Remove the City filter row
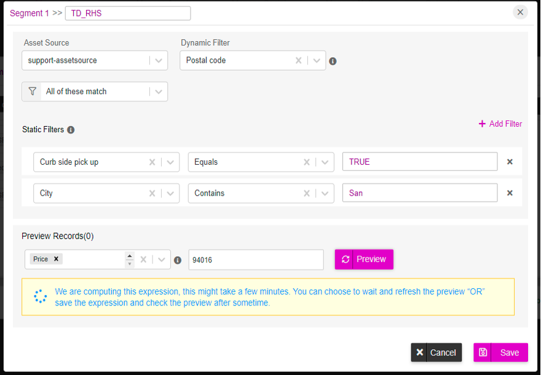The width and height of the screenshot is (541, 375). click(510, 193)
